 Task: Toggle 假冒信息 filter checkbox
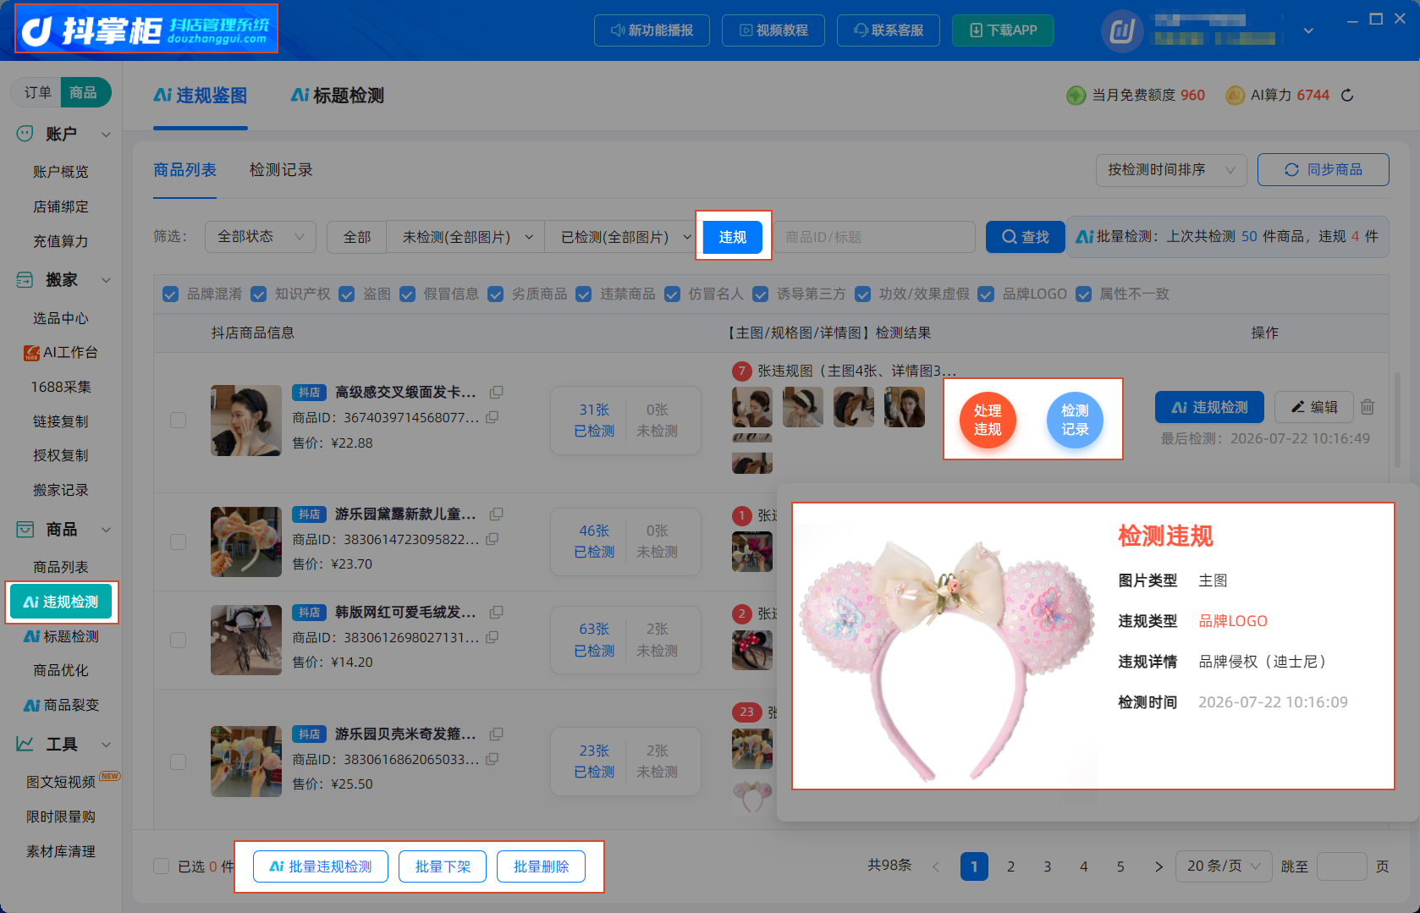(408, 294)
